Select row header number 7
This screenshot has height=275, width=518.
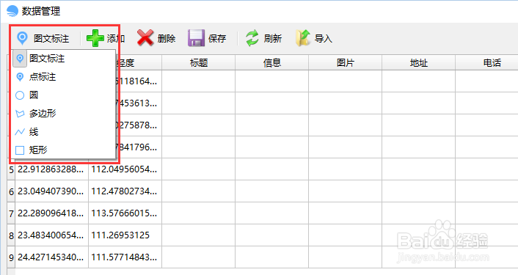click(x=11, y=213)
